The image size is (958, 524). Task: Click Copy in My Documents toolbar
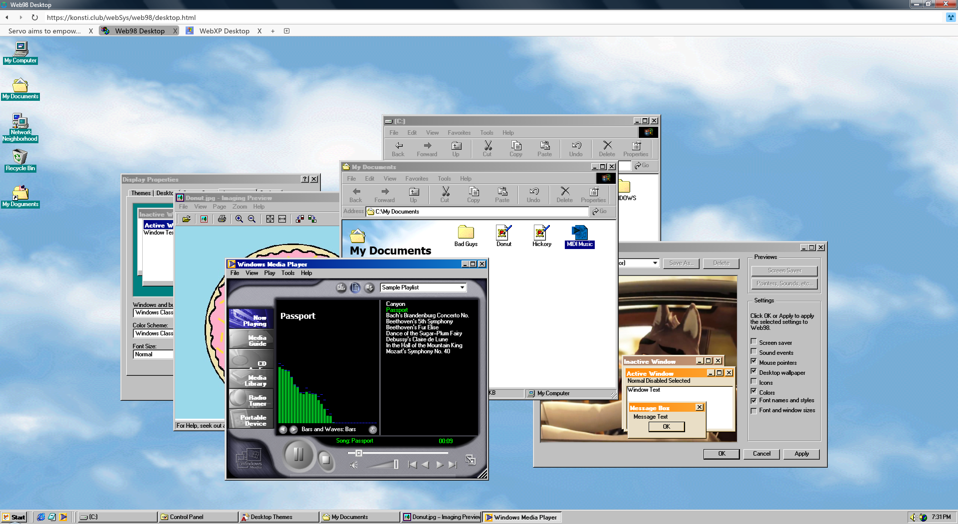474,195
